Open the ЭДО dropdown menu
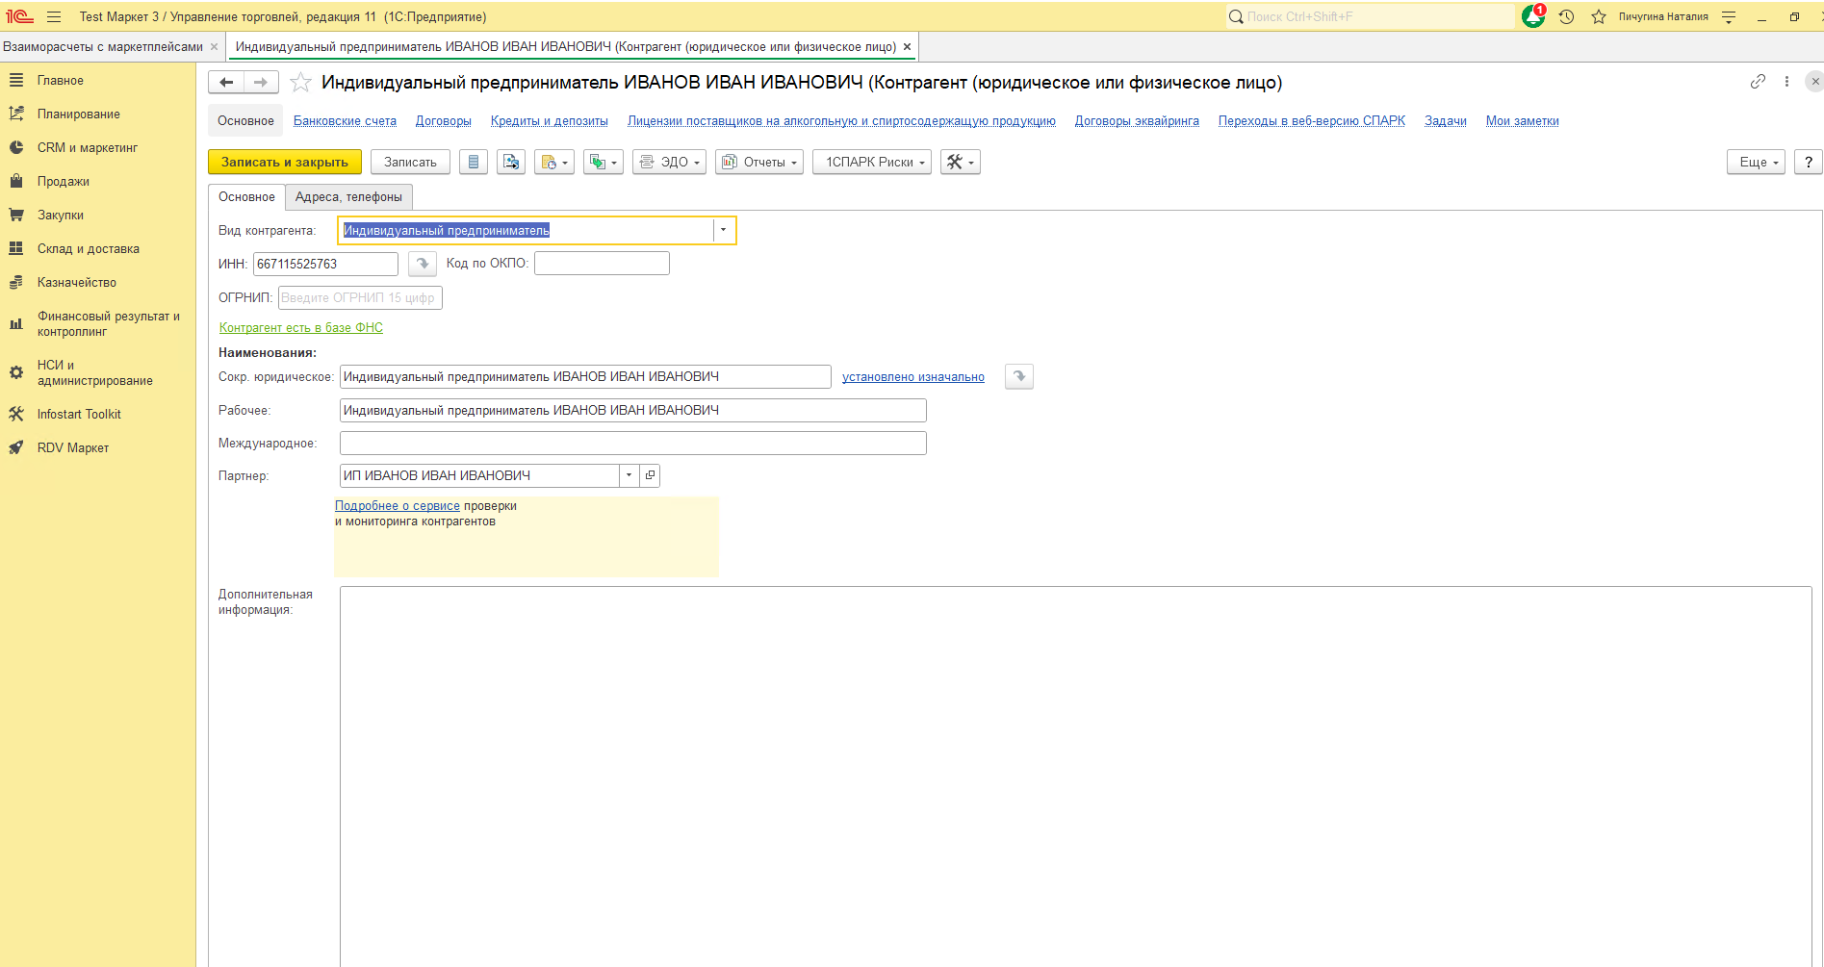The width and height of the screenshot is (1824, 967). (669, 162)
